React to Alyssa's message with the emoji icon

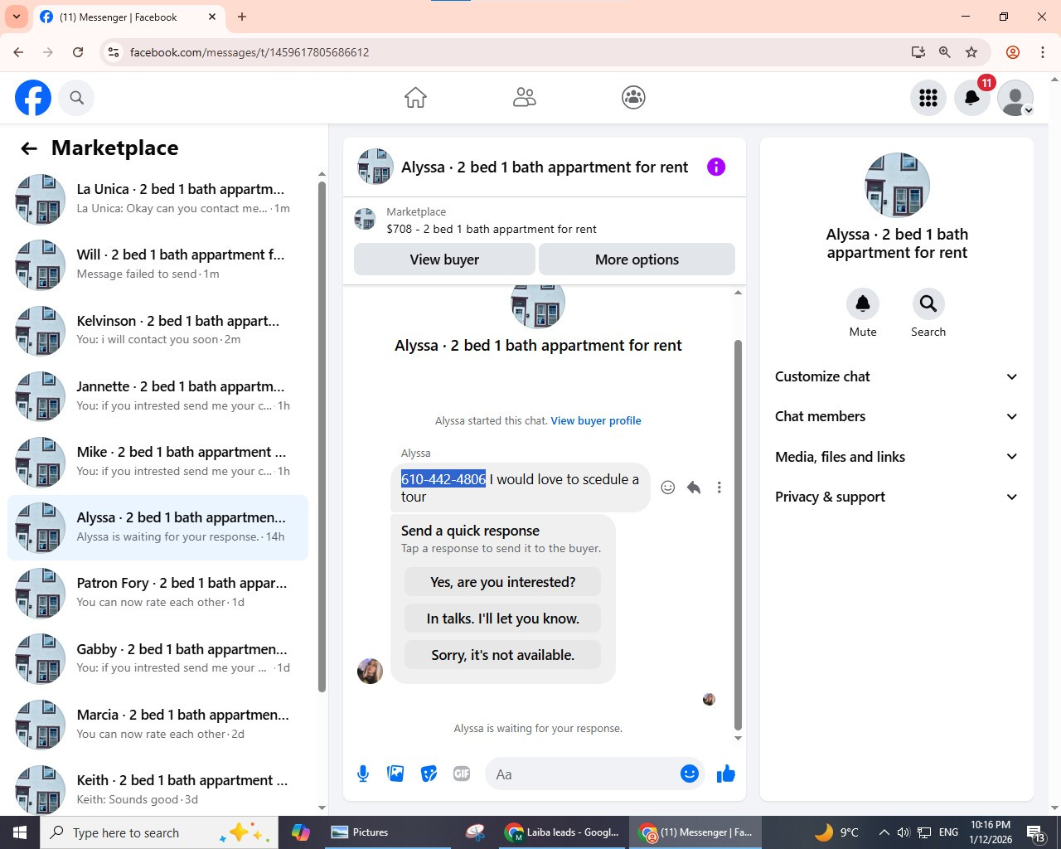(x=667, y=488)
